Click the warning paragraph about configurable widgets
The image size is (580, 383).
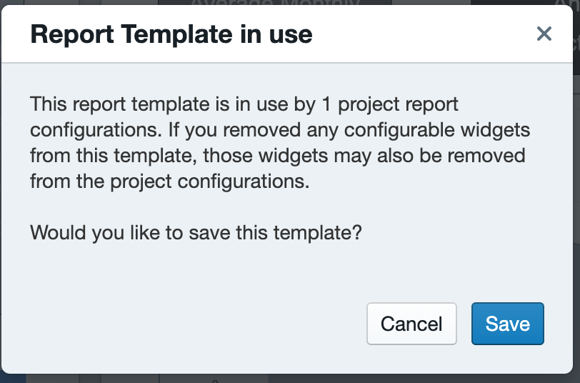tap(280, 142)
